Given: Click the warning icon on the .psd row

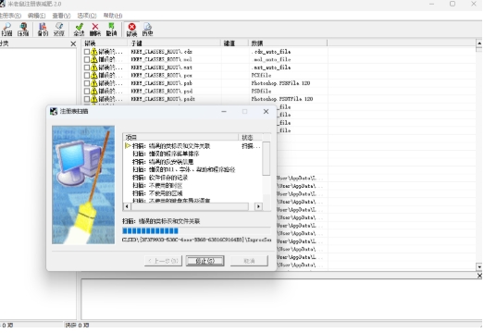Looking at the screenshot, I should pyautogui.click(x=93, y=91).
